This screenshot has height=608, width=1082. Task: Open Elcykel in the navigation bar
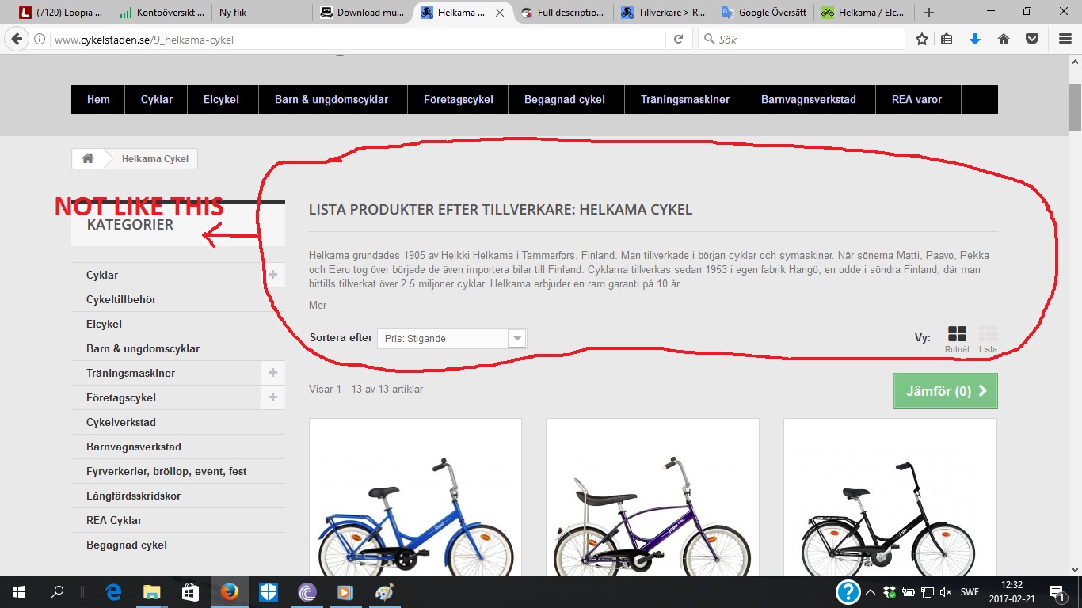pyautogui.click(x=221, y=99)
